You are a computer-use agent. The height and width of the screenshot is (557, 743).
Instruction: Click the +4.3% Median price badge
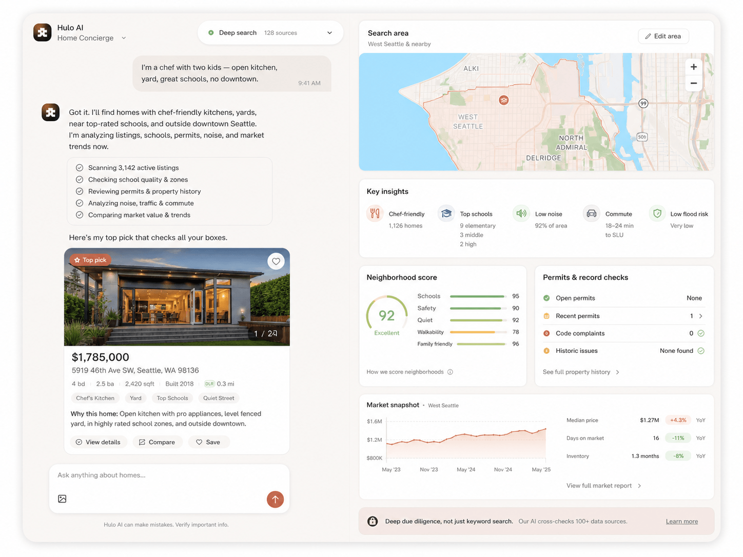(678, 420)
